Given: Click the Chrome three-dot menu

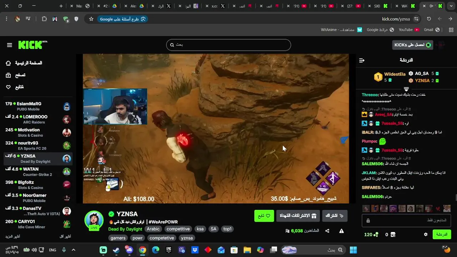Looking at the screenshot, I should 6,19.
